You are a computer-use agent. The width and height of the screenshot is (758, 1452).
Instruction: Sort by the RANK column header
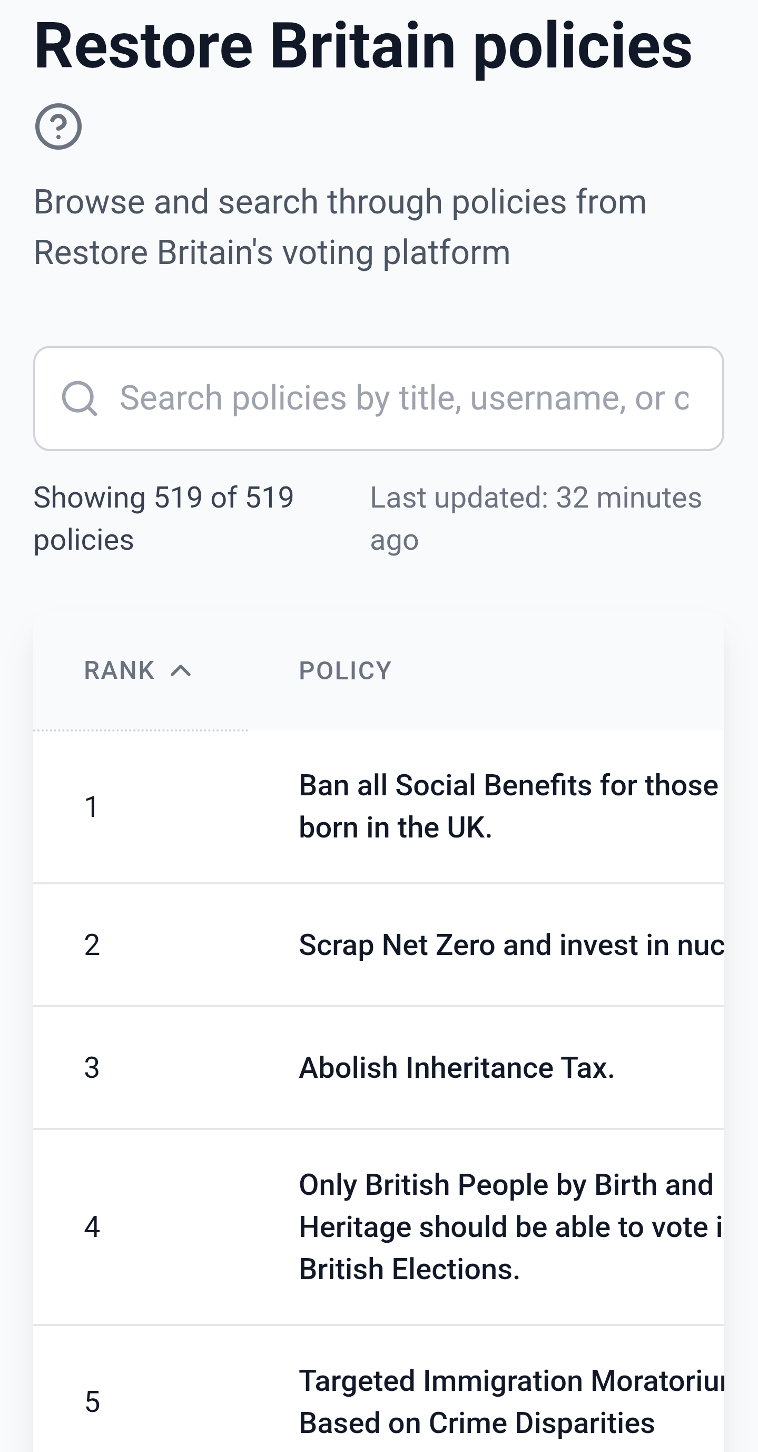click(120, 671)
